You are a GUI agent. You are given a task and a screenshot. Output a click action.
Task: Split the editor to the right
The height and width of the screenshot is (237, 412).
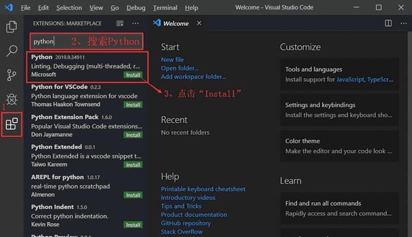coord(388,23)
